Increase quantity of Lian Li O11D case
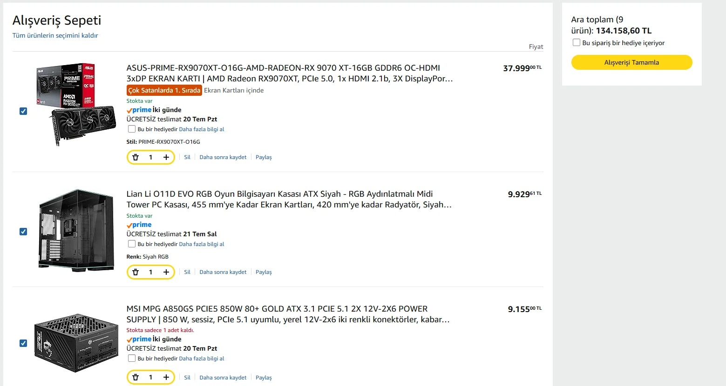The image size is (726, 386). (166, 272)
